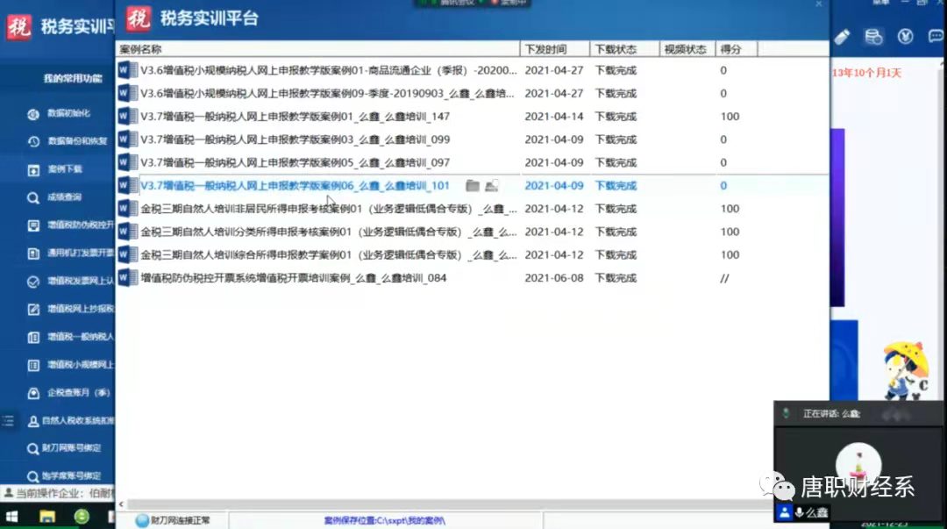Open 增值税一般纳税人 sidebar item
The height and width of the screenshot is (529, 947).
70,337
